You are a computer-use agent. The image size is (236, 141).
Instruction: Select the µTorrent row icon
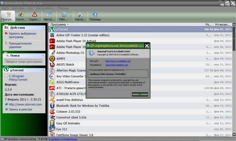52,29
